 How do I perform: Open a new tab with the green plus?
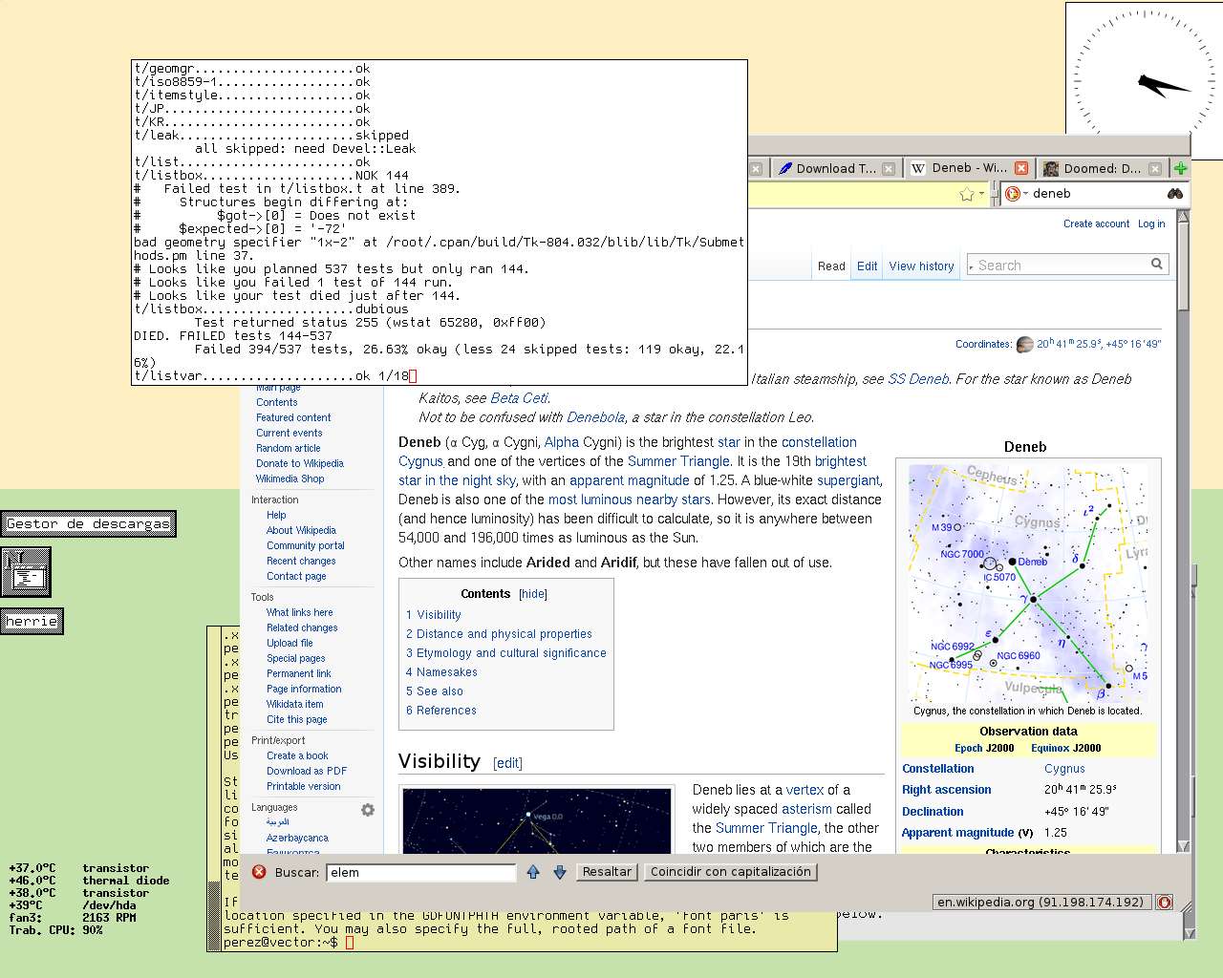(1181, 168)
